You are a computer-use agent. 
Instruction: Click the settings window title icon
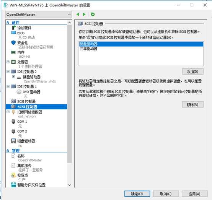tap(6, 5)
